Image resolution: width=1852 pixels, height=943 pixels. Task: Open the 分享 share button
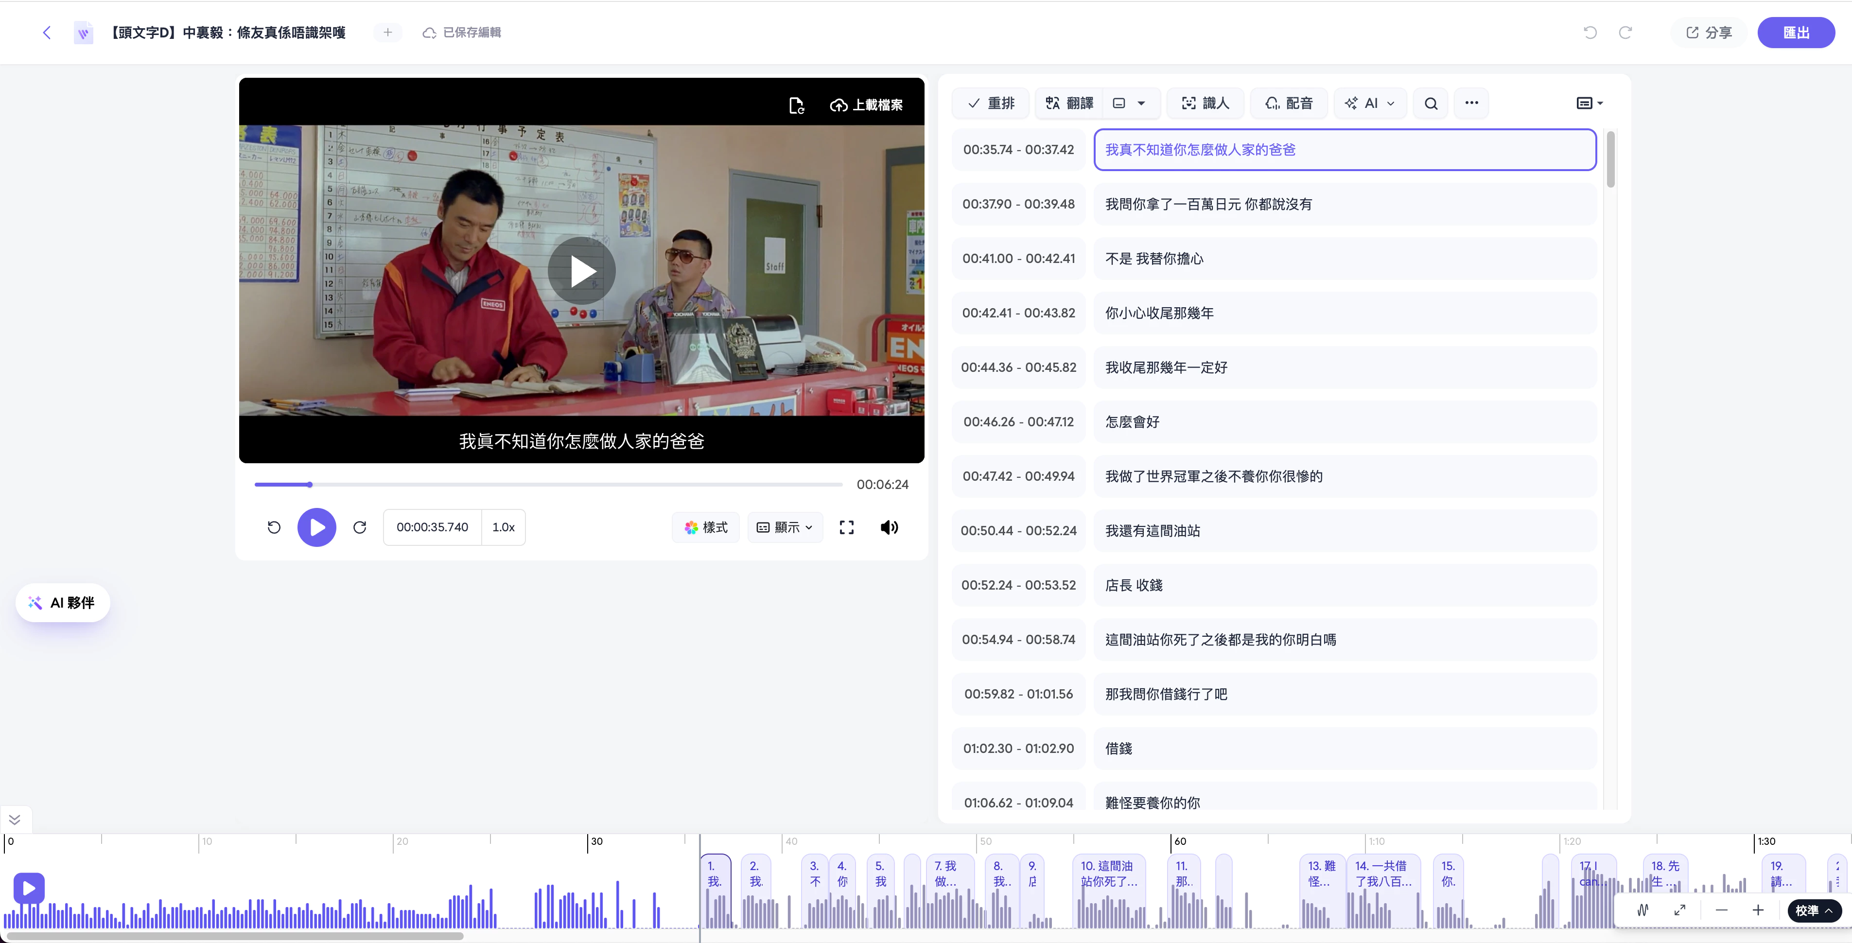coord(1708,33)
